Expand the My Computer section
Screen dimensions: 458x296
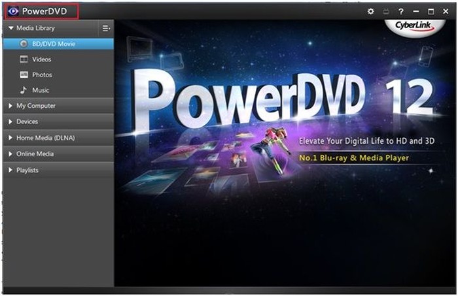tap(10, 106)
